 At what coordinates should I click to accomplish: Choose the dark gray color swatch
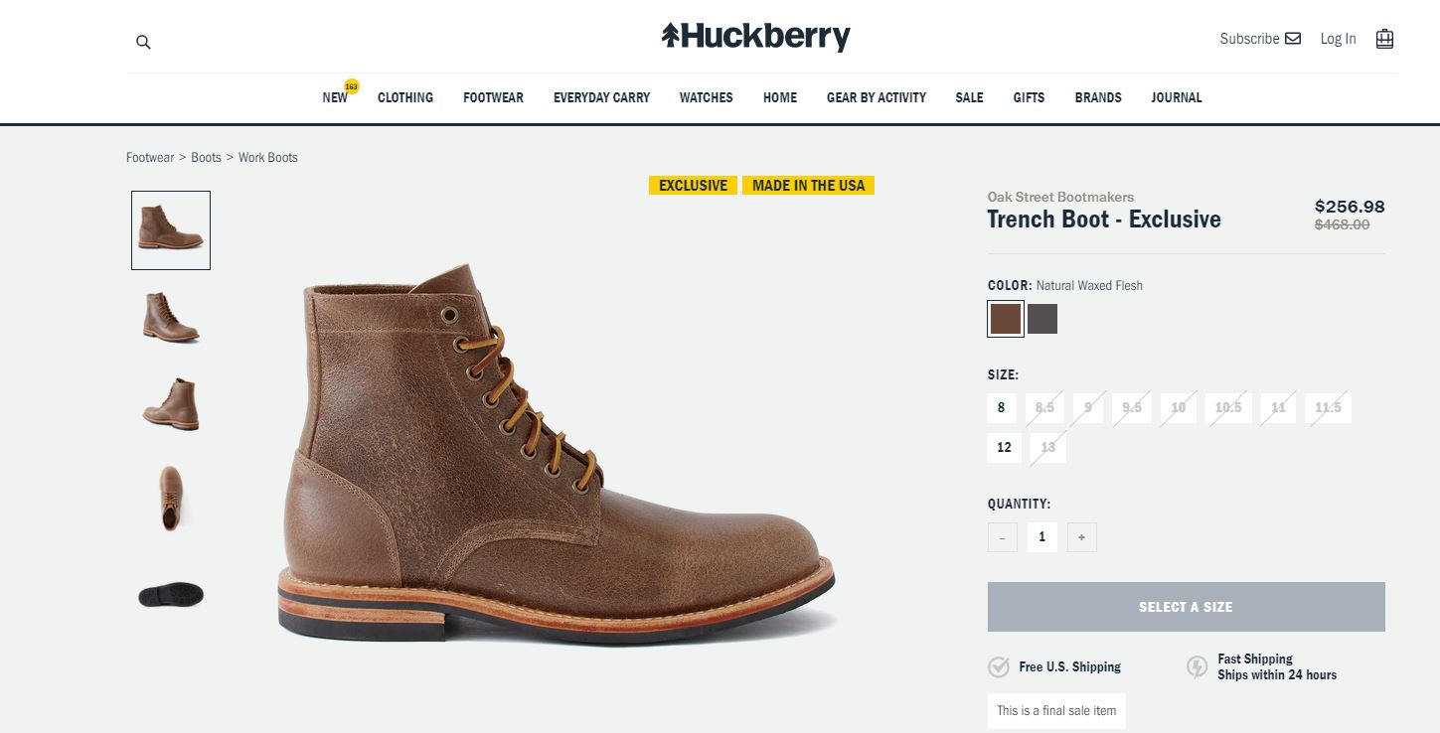pos(1042,319)
